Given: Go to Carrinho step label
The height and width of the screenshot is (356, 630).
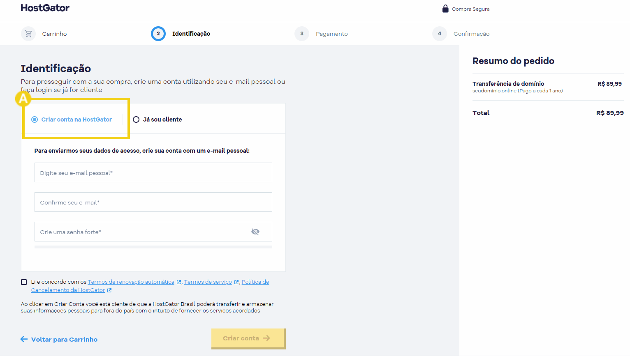Looking at the screenshot, I should [54, 34].
